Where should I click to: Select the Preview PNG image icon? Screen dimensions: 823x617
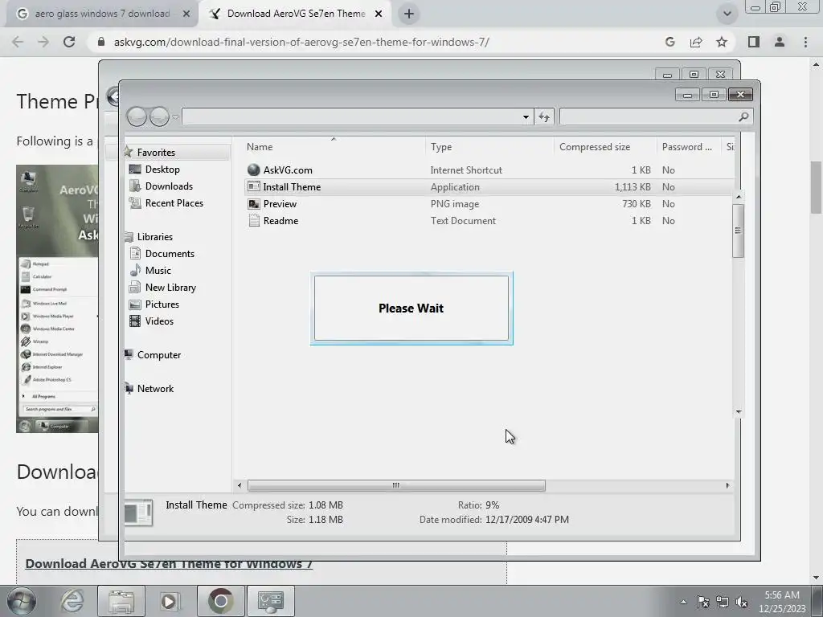click(253, 203)
